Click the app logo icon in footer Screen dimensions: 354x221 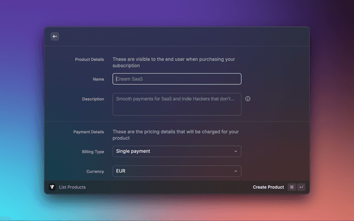tap(52, 187)
